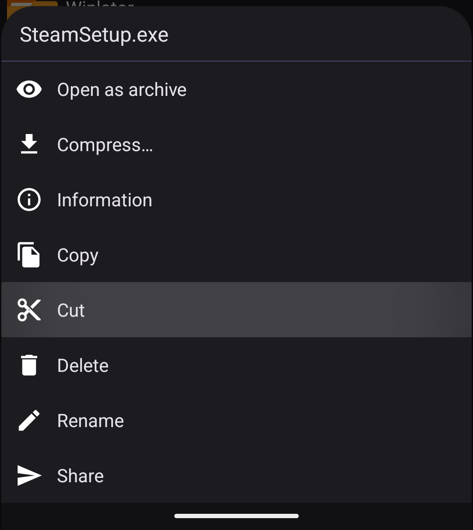The width and height of the screenshot is (473, 530).
Task: Choose Compress... from the menu
Action: (x=105, y=145)
